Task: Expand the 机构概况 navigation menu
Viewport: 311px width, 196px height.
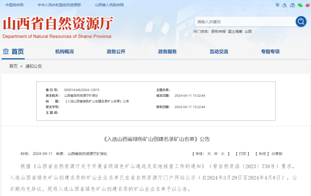Action: 65,52
